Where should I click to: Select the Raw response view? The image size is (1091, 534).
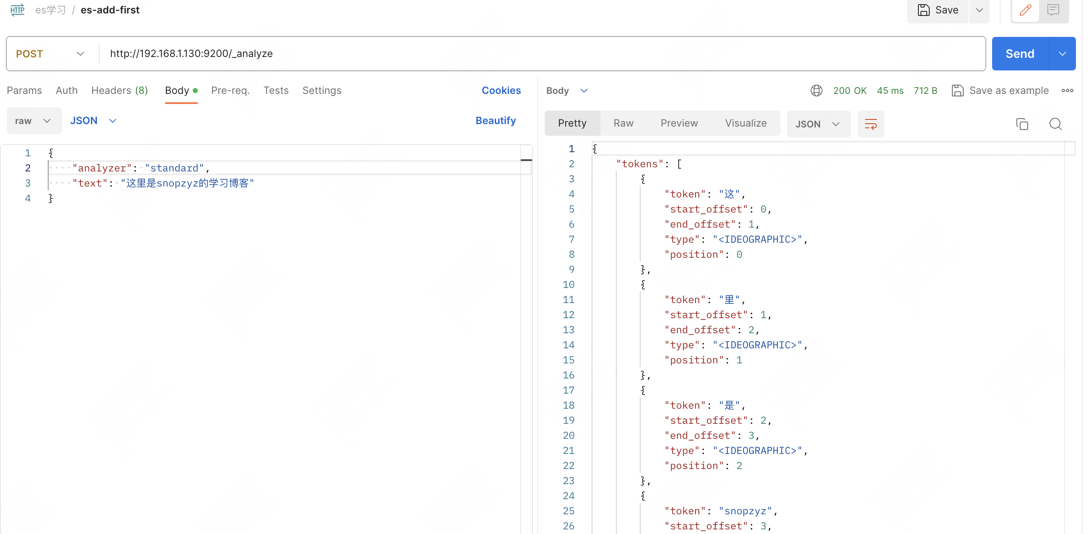click(x=623, y=123)
